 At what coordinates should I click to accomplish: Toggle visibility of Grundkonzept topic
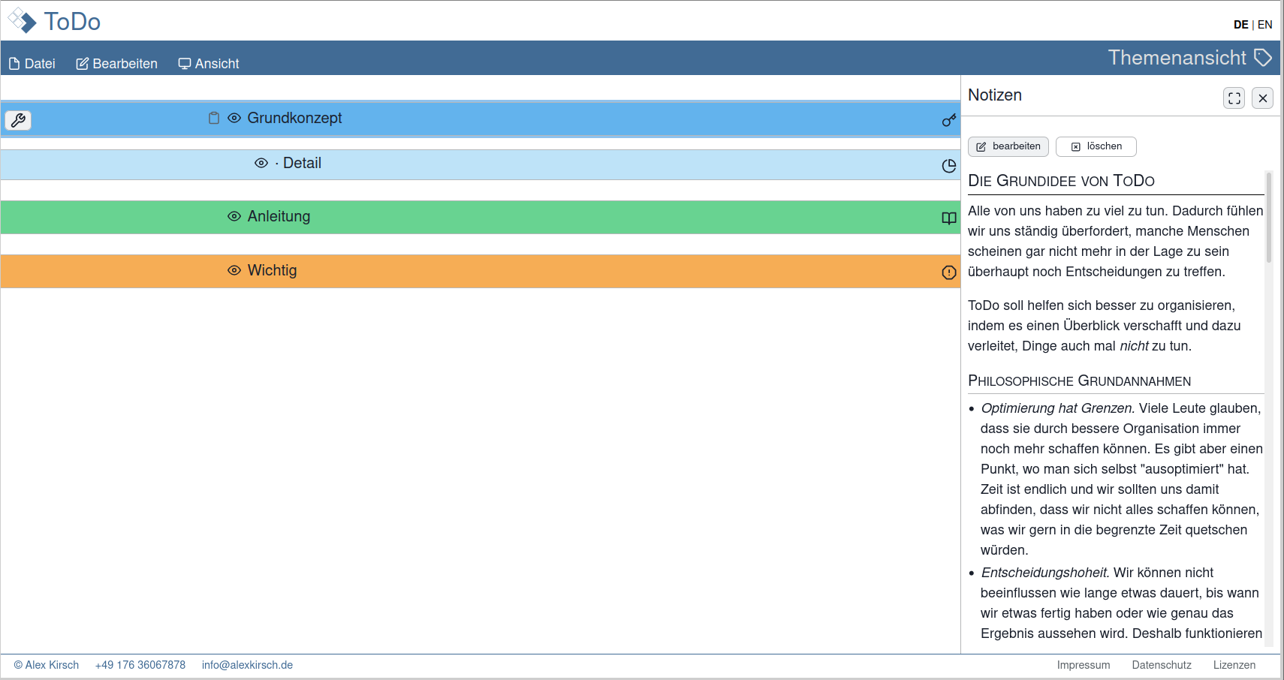234,118
